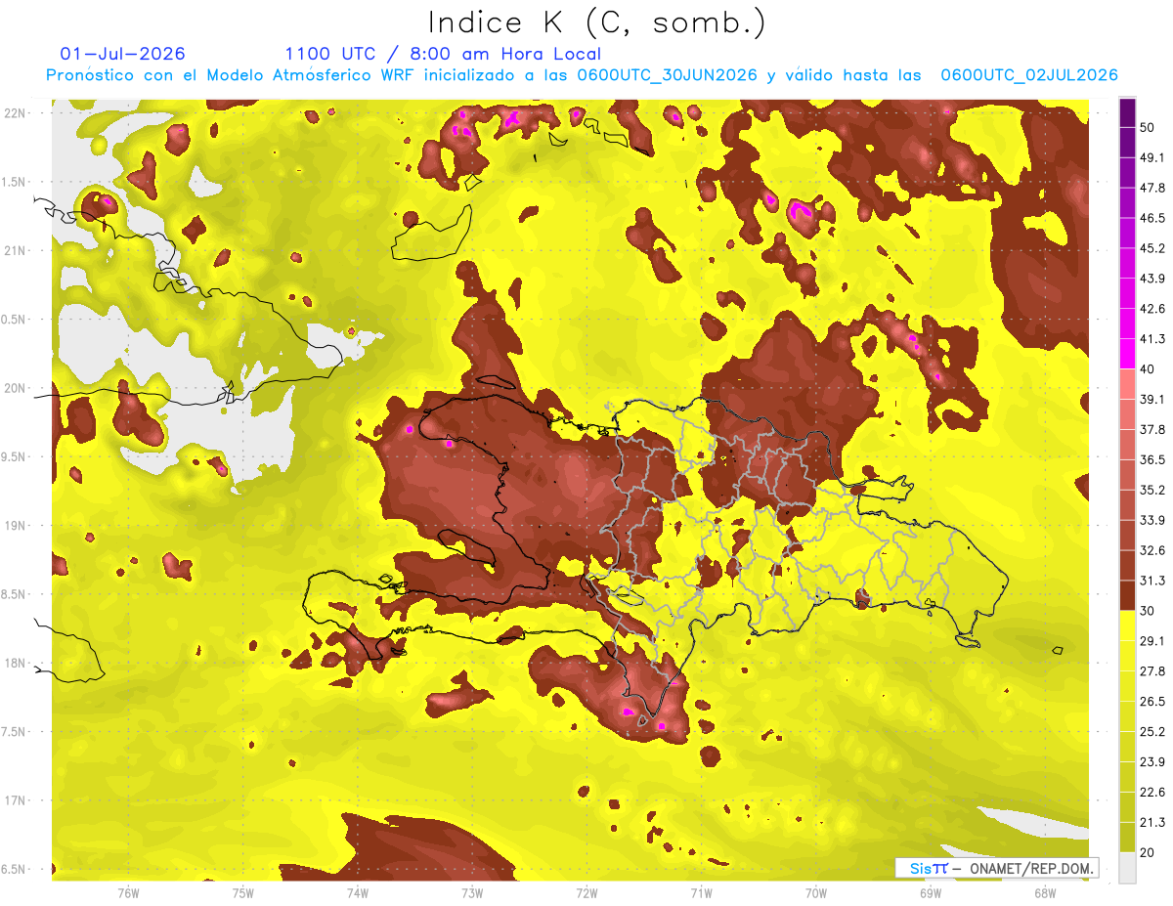Click the colorbar value "29.1"
This screenshot has width=1173, height=906.
[1152, 641]
